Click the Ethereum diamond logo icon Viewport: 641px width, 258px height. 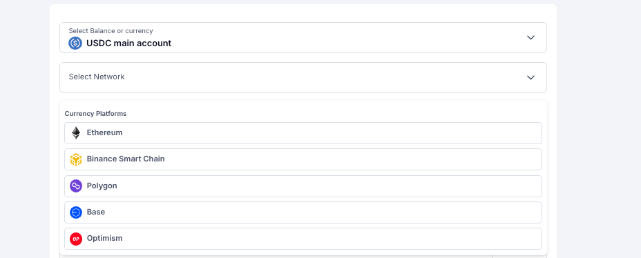pos(76,132)
